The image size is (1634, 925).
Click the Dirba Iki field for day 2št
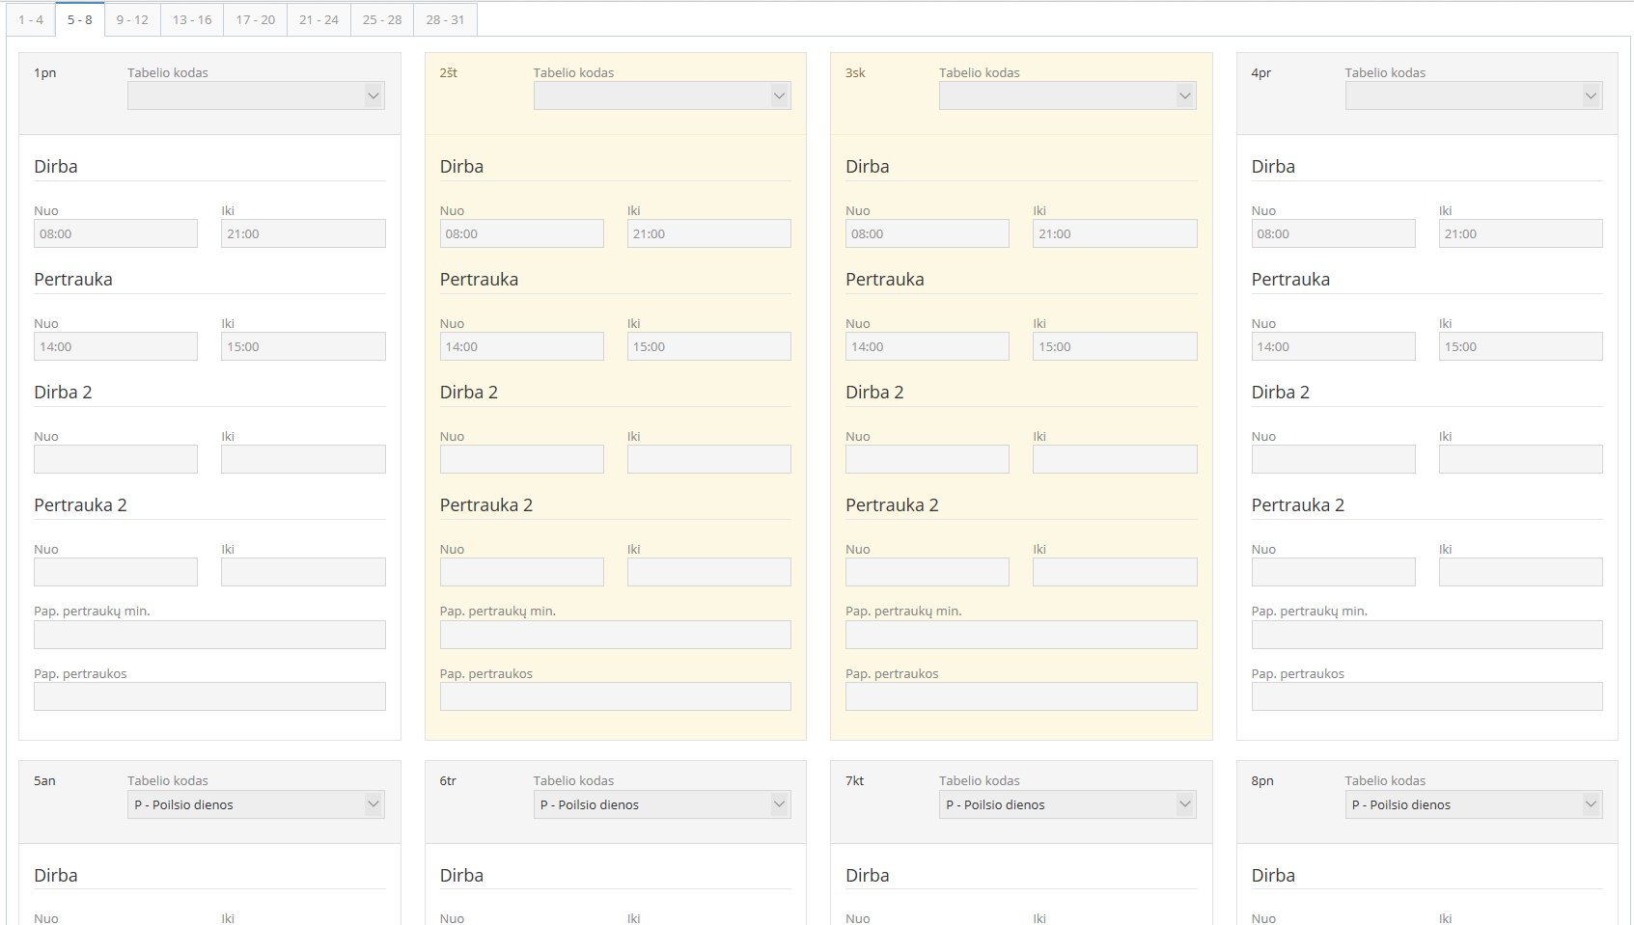click(x=708, y=233)
